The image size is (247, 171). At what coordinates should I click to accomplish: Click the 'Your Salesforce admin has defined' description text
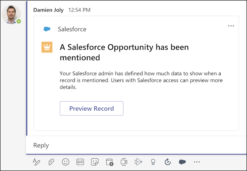coord(141,80)
